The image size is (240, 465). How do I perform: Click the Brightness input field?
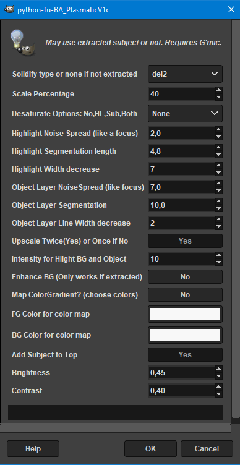click(182, 373)
